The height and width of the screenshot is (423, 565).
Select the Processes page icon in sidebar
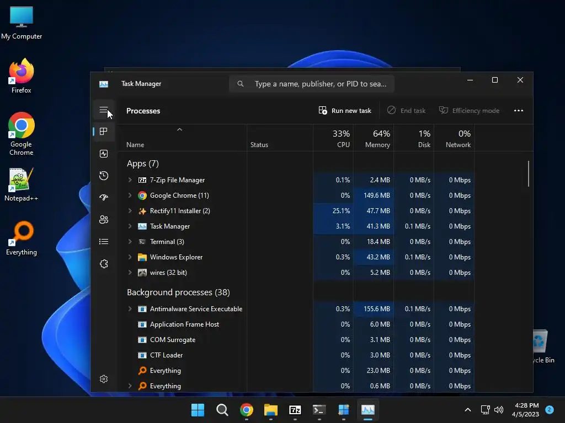[103, 131]
